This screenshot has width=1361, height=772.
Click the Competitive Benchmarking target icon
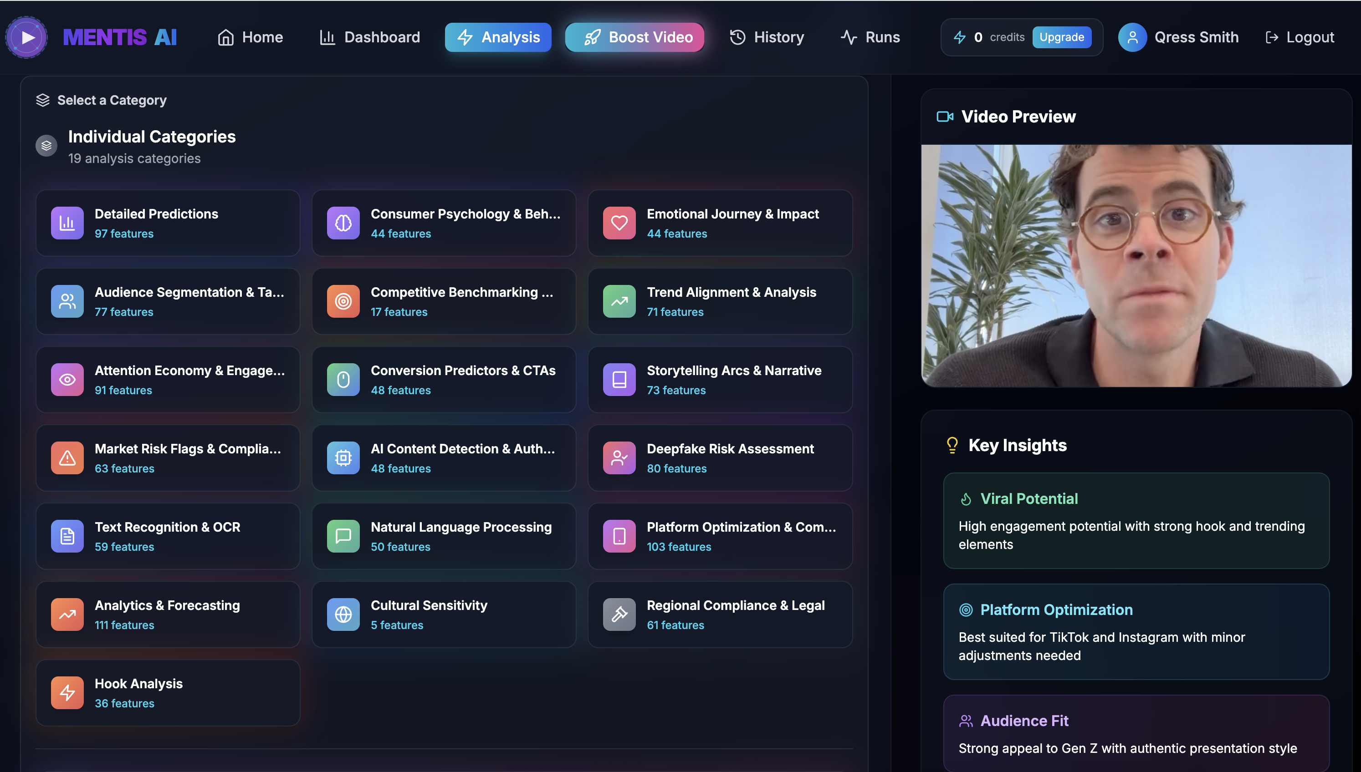point(343,301)
